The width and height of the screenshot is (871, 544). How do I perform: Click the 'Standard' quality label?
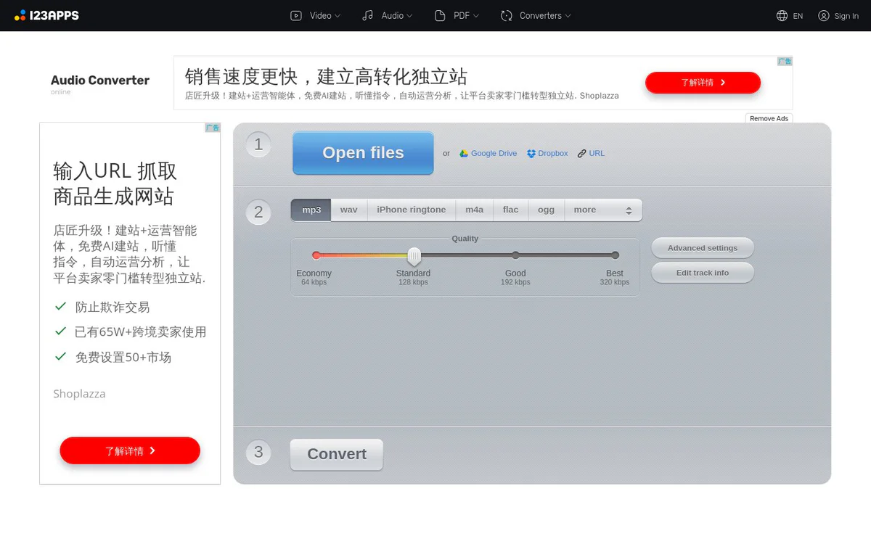point(413,273)
